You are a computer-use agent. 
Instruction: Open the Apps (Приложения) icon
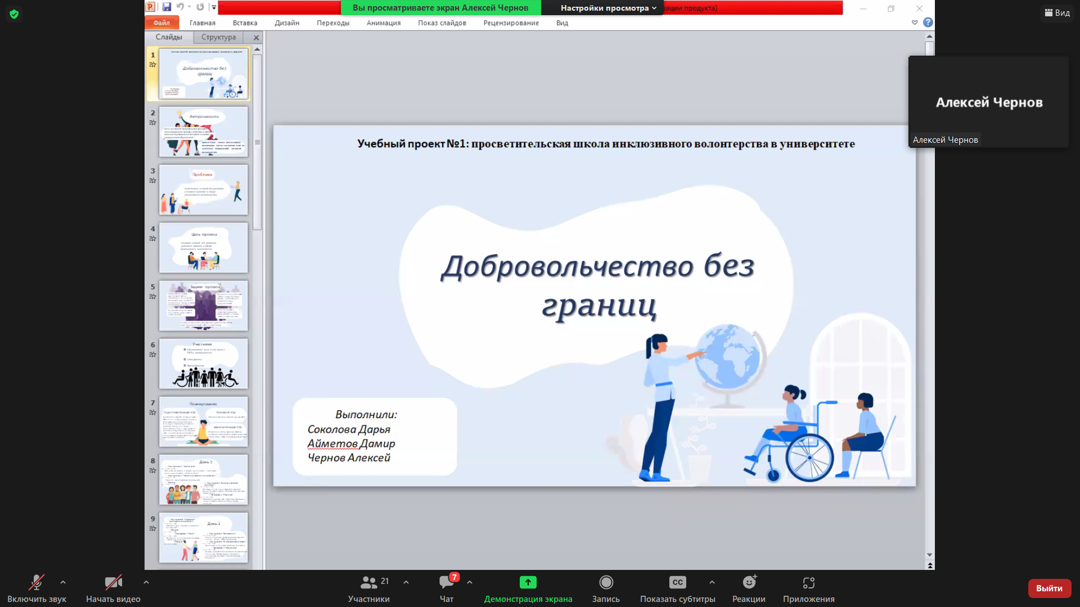[x=808, y=582]
